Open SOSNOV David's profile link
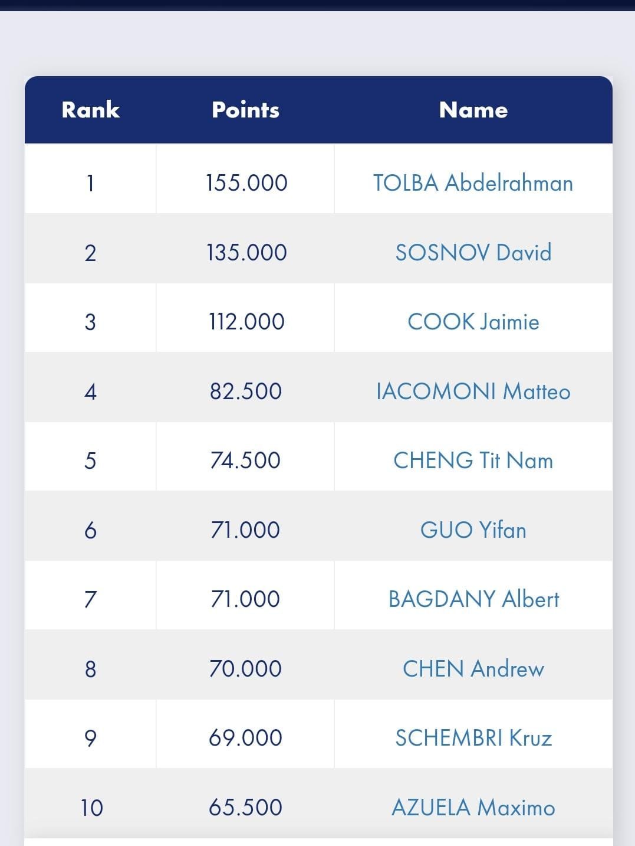Viewport: 635px width, 846px height. click(473, 253)
